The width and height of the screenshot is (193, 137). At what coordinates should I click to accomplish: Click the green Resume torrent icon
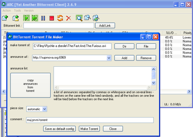coord(26,18)
